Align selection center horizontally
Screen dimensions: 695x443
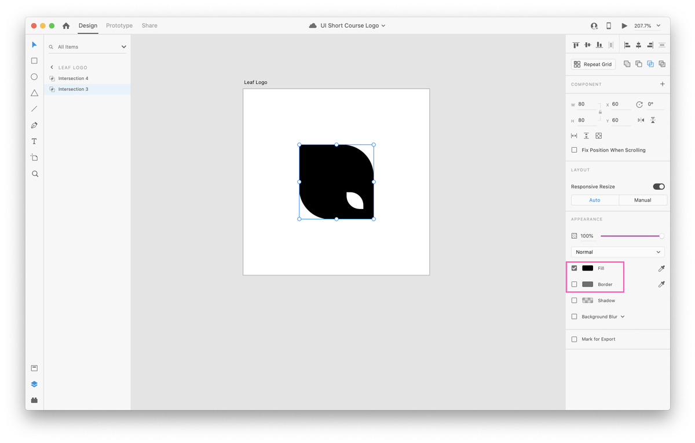(639, 45)
